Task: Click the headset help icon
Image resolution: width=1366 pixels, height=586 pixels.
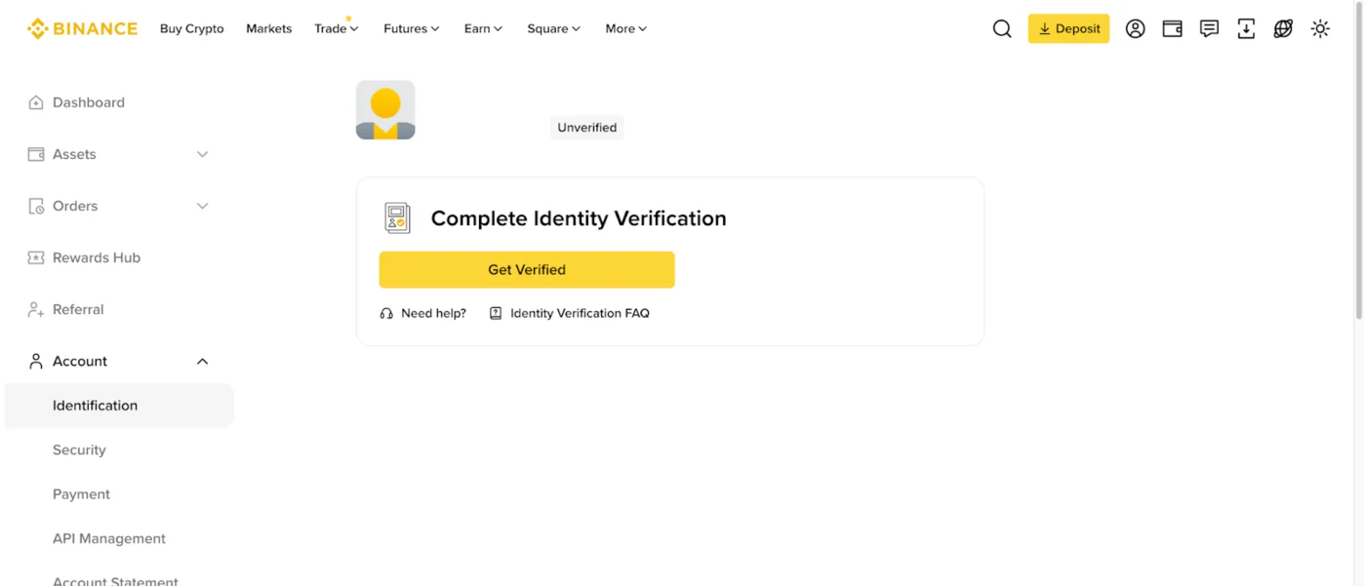Action: point(386,313)
